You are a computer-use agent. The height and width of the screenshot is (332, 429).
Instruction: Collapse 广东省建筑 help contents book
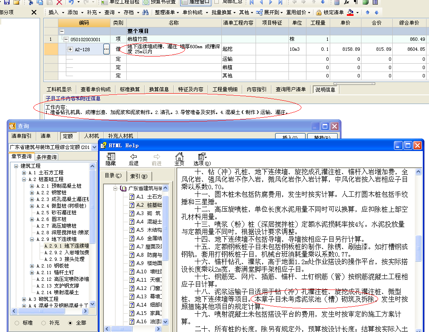pyautogui.click(x=115, y=188)
